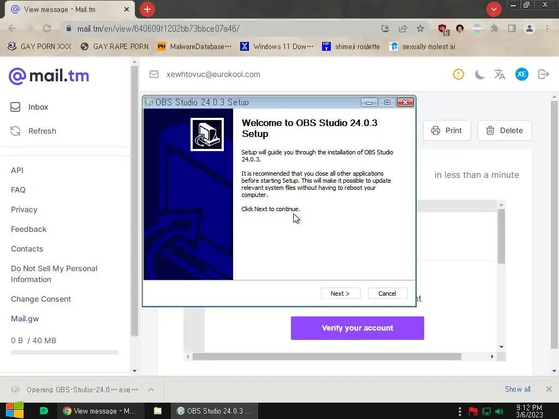
Task: Open the Privacy link in the sidebar
Action: tap(24, 209)
